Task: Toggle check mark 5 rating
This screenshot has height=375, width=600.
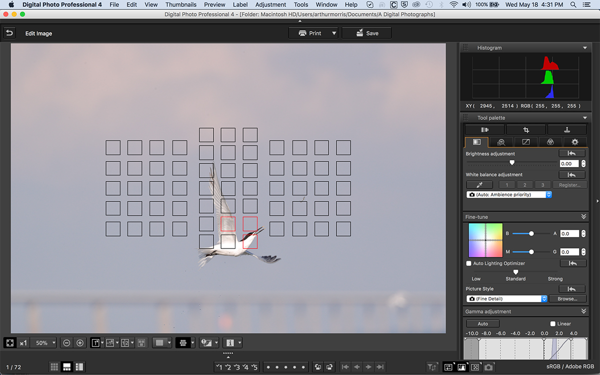Action: coord(254,367)
